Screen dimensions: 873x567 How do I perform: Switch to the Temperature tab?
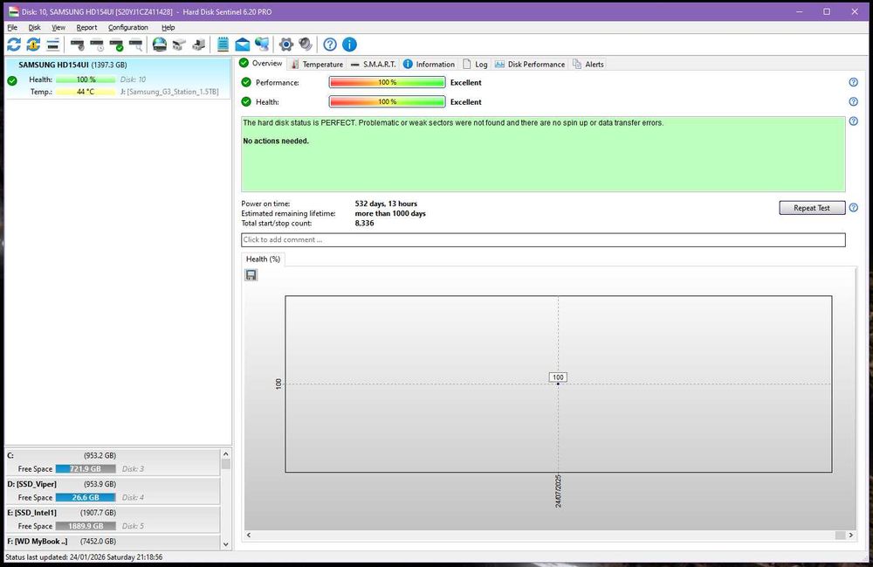tap(317, 64)
